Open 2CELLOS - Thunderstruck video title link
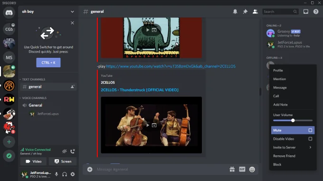Screen dimensions: 323x181 pyautogui.click(x=140, y=90)
